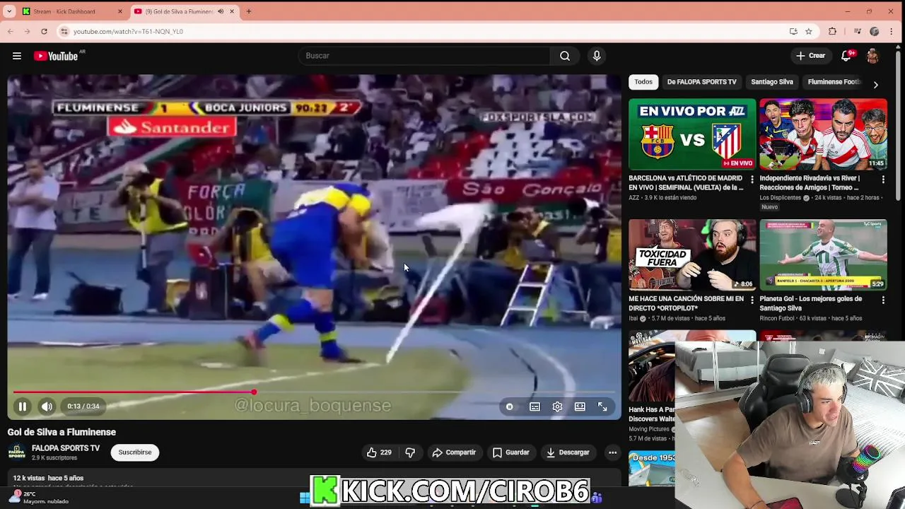Pause the video playback
This screenshot has width=905, height=509.
[x=22, y=406]
